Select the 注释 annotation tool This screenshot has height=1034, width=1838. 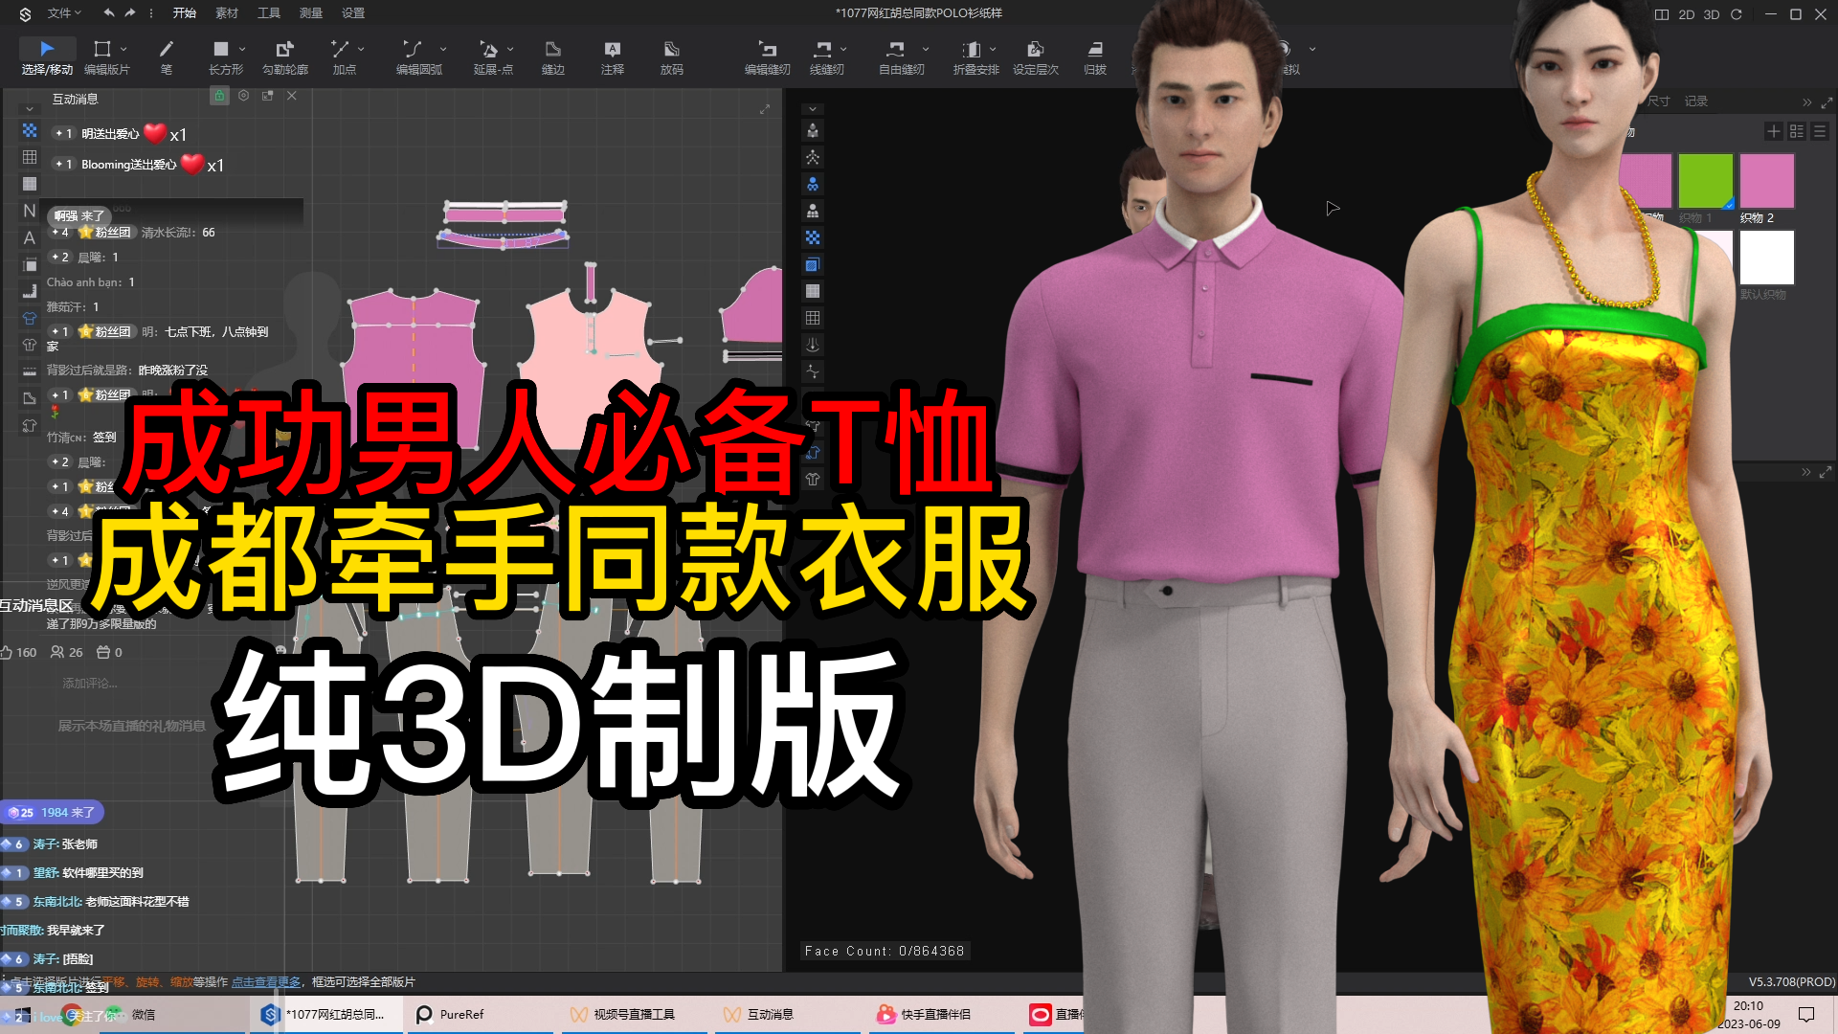(x=613, y=56)
